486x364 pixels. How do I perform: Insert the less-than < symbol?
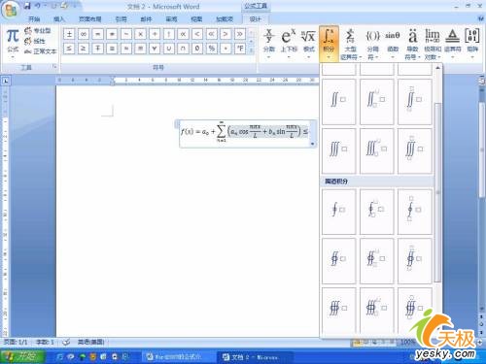[x=197, y=34]
